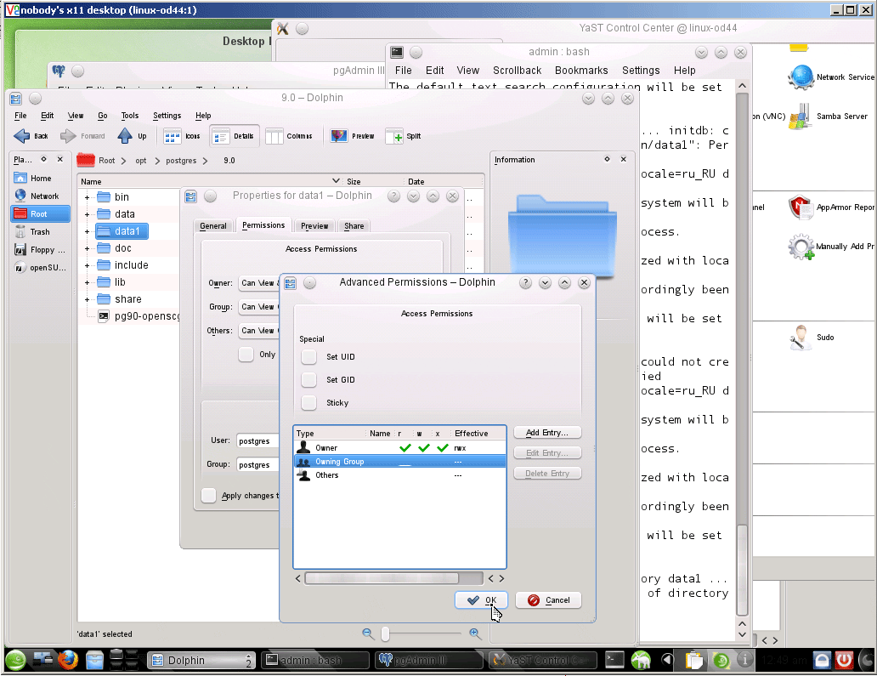Toggle the 'Only' checkbox in Properties dialog
Image resolution: width=877 pixels, height=676 pixels.
(x=246, y=355)
